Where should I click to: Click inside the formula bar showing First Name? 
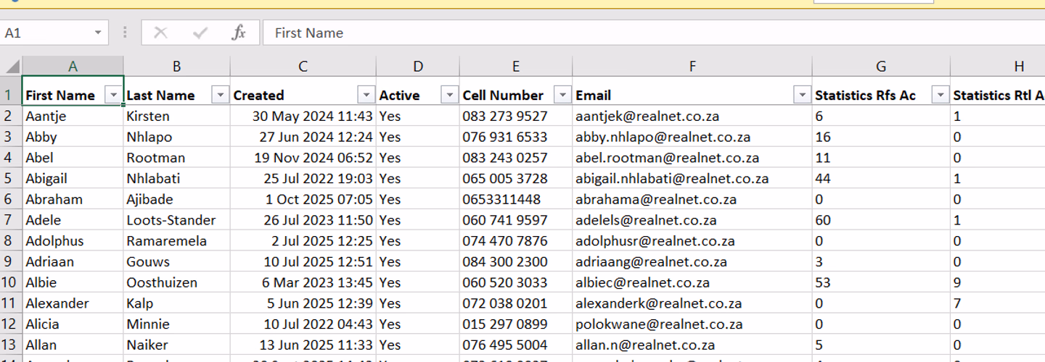pos(653,33)
